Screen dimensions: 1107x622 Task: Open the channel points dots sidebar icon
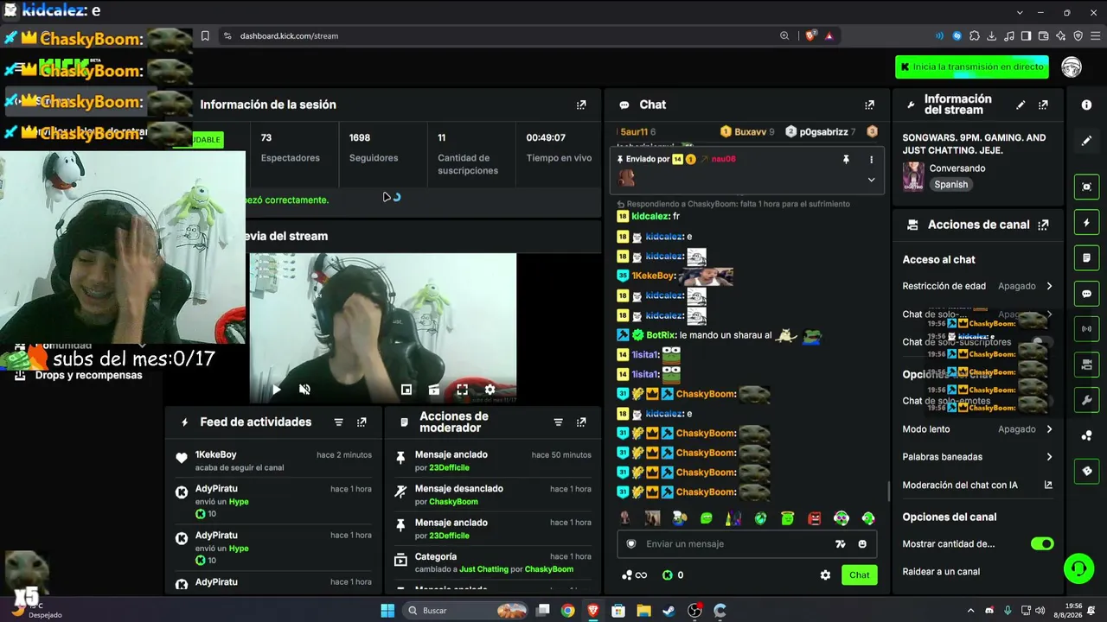1087,435
